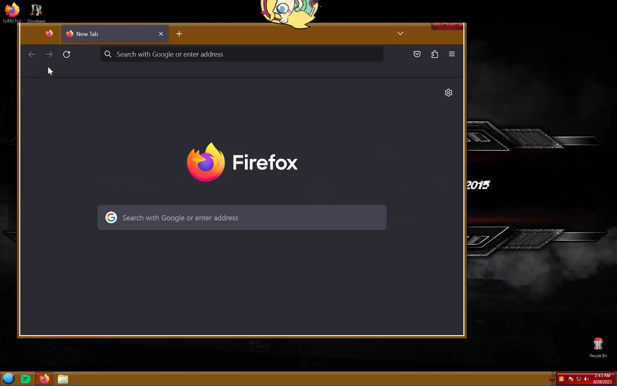
Task: Open the taskbar clock and date
Action: [x=602, y=379]
